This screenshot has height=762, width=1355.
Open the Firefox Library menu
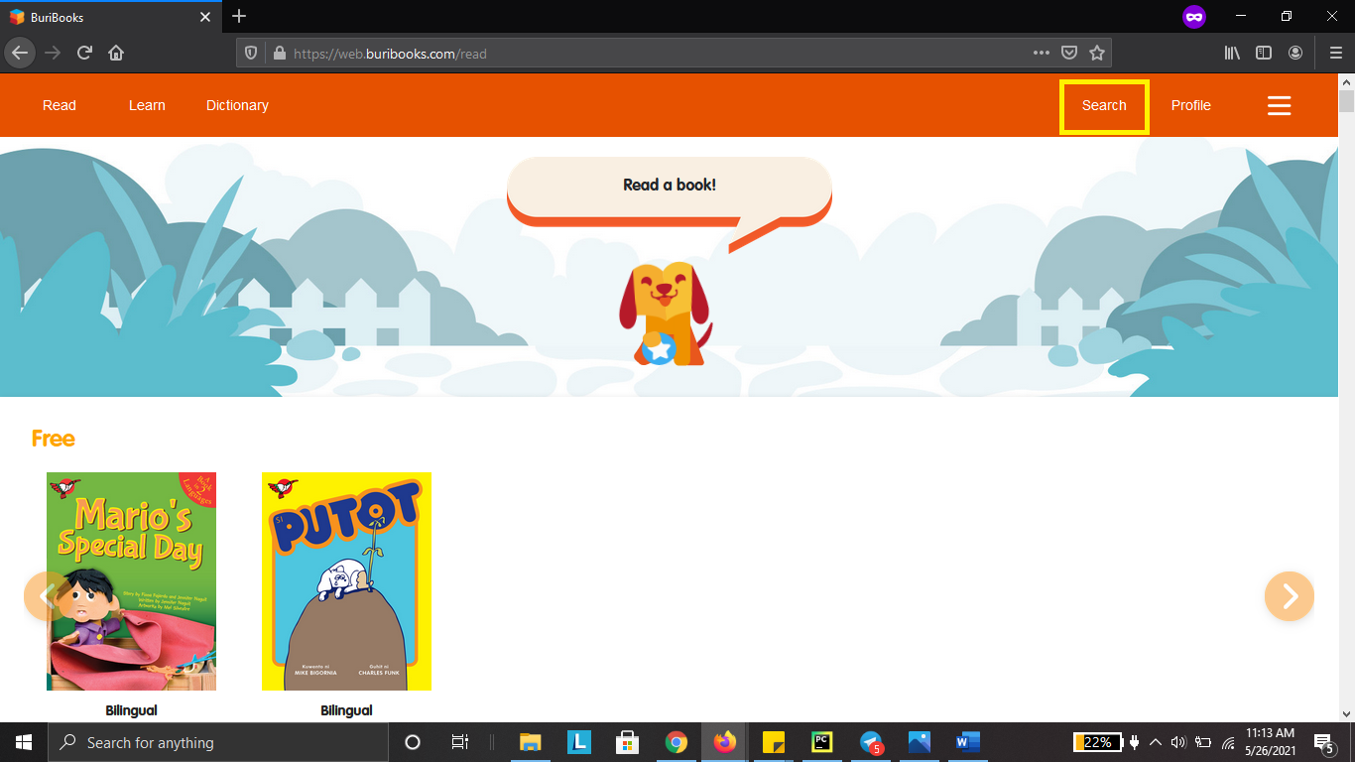1232,53
